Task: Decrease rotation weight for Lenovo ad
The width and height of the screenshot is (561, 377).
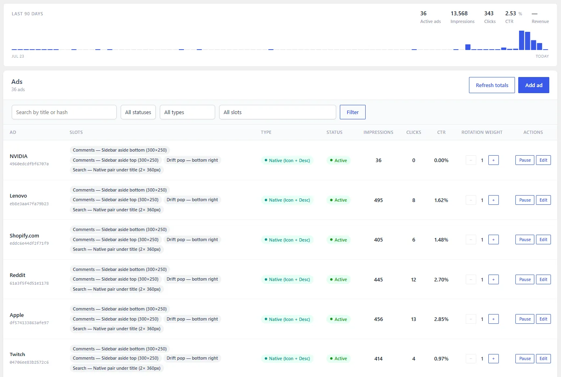Action: pyautogui.click(x=471, y=200)
